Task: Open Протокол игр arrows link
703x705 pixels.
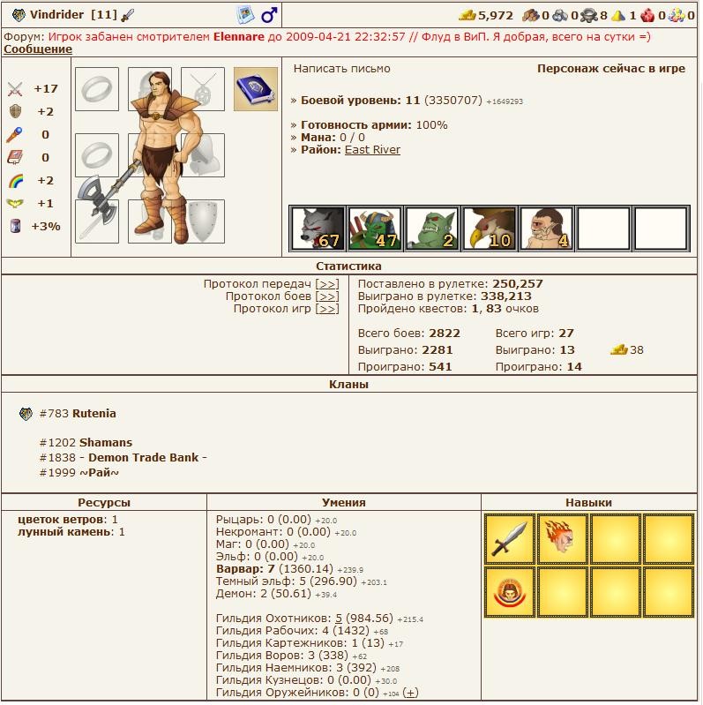Action: coord(326,309)
